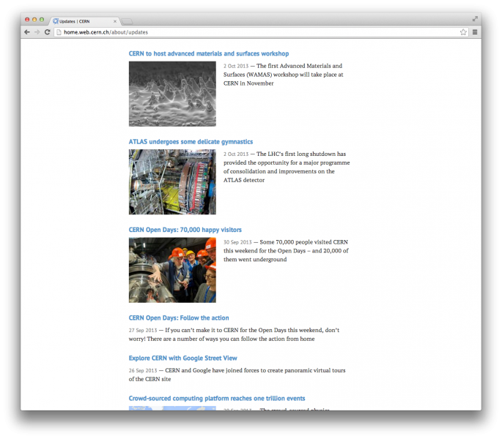The height and width of the screenshot is (439, 502).
Task: Open the Chrome hamburger menu
Action: 475,32
